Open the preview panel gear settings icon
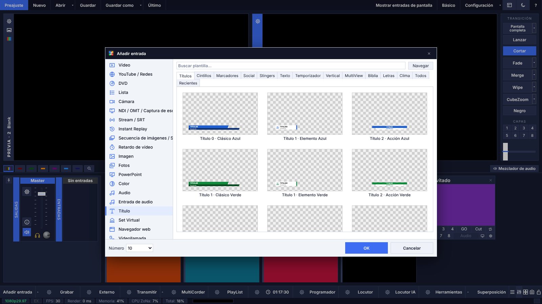542x304 pixels. (9, 21)
